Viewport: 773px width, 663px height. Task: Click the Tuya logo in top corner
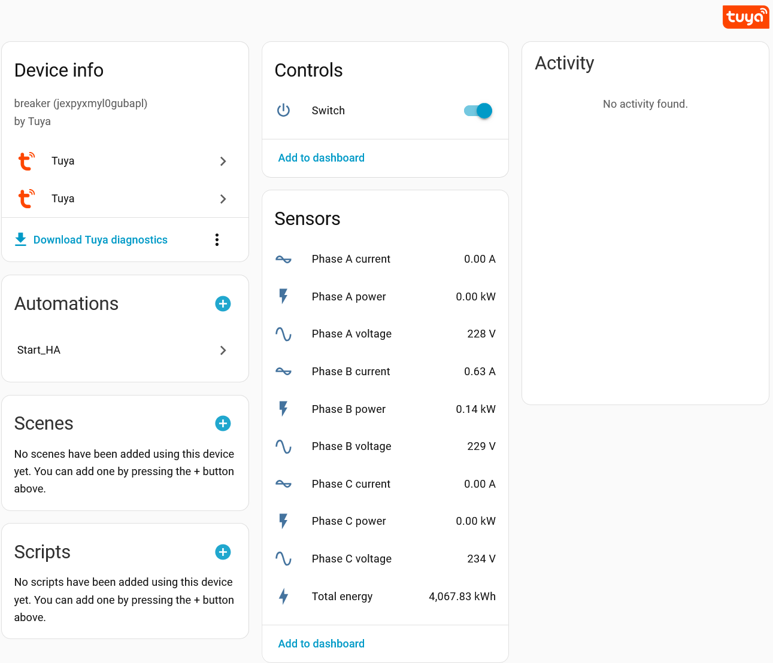click(x=745, y=17)
